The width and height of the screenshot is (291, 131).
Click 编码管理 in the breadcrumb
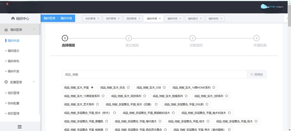(x=49, y=18)
